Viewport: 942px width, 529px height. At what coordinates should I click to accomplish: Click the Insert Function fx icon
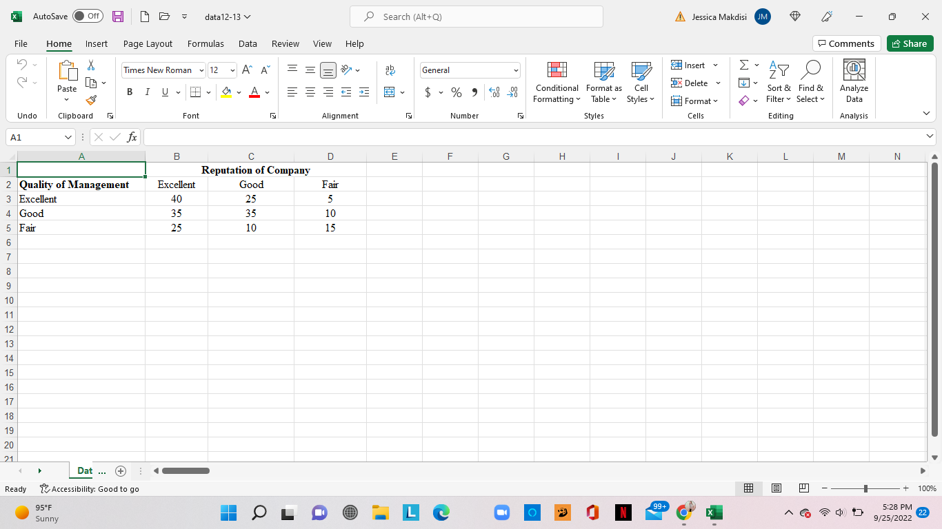pos(132,137)
